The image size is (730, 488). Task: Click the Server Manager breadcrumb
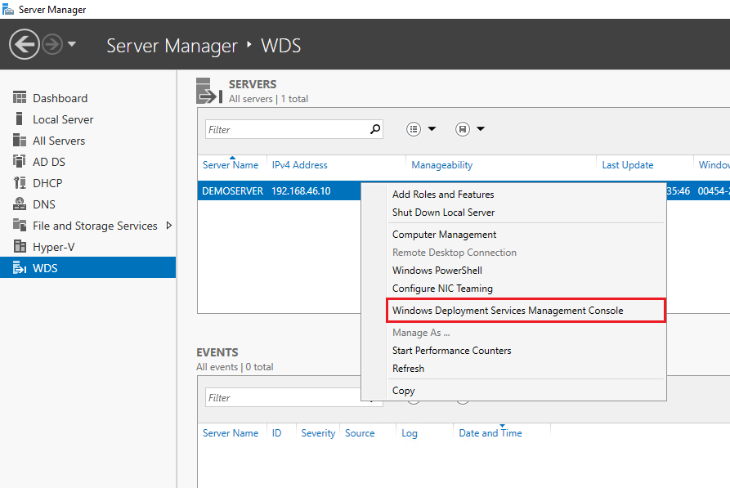pos(172,45)
